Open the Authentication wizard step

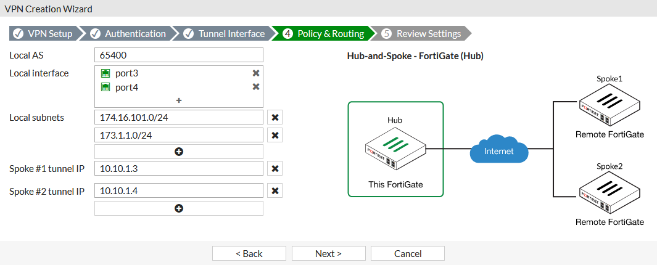128,34
